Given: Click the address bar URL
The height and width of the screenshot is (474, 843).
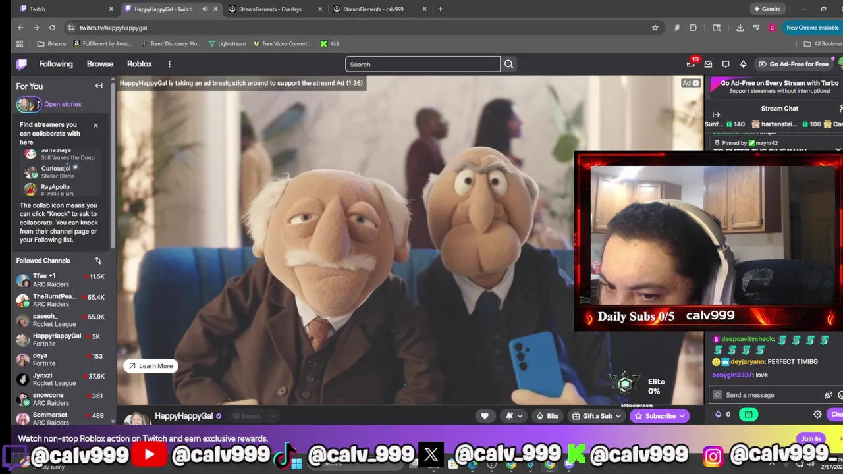Looking at the screenshot, I should [x=113, y=28].
